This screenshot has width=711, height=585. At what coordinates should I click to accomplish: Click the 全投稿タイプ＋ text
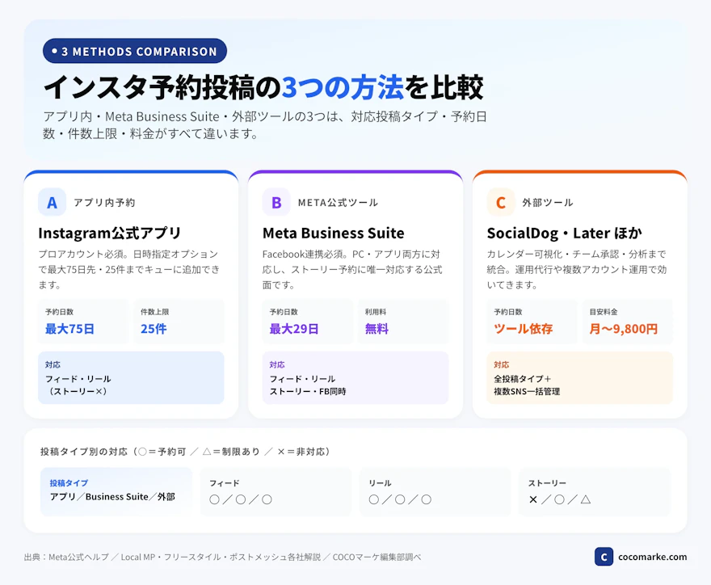pos(523,379)
